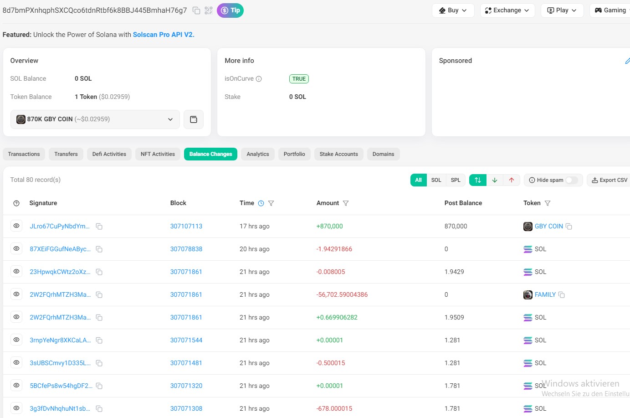
Task: Show QR code for wallet address
Action: tap(209, 10)
